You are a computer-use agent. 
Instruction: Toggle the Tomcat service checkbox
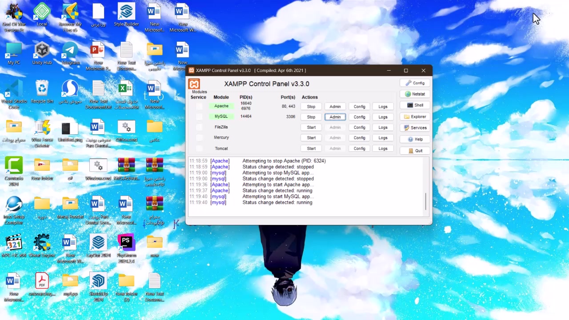click(199, 148)
